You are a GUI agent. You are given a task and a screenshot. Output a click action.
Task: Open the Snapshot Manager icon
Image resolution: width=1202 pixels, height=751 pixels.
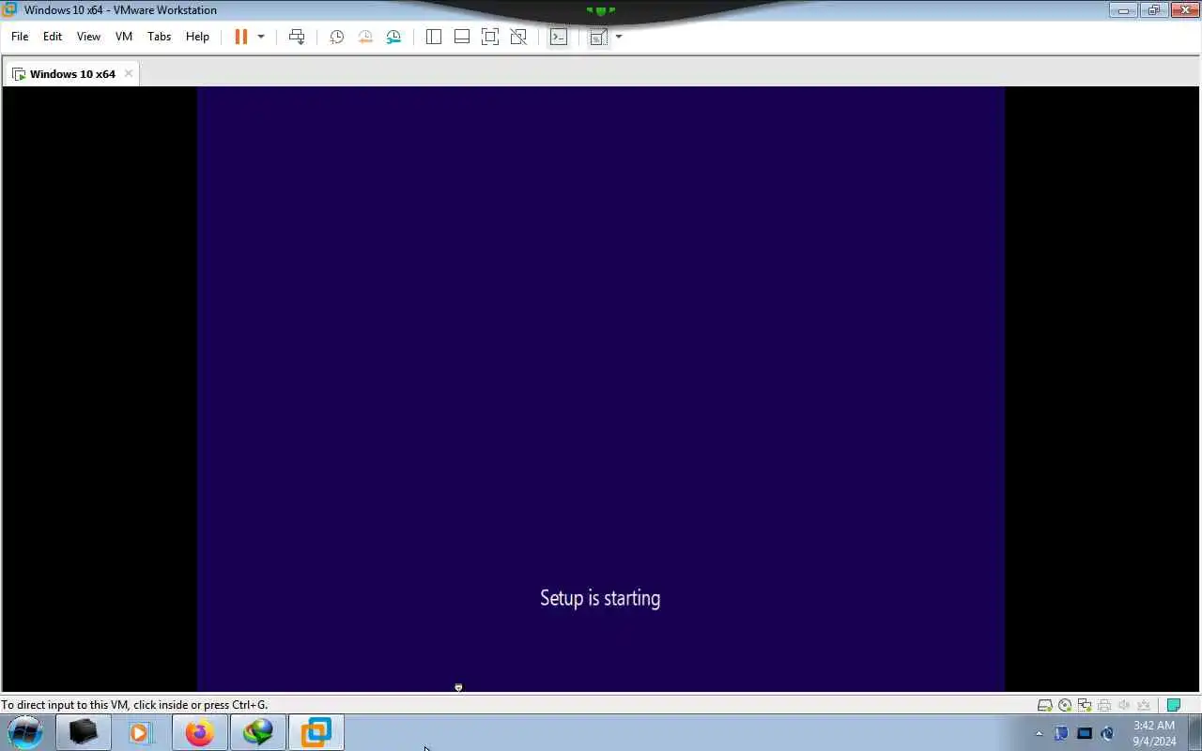[393, 37]
